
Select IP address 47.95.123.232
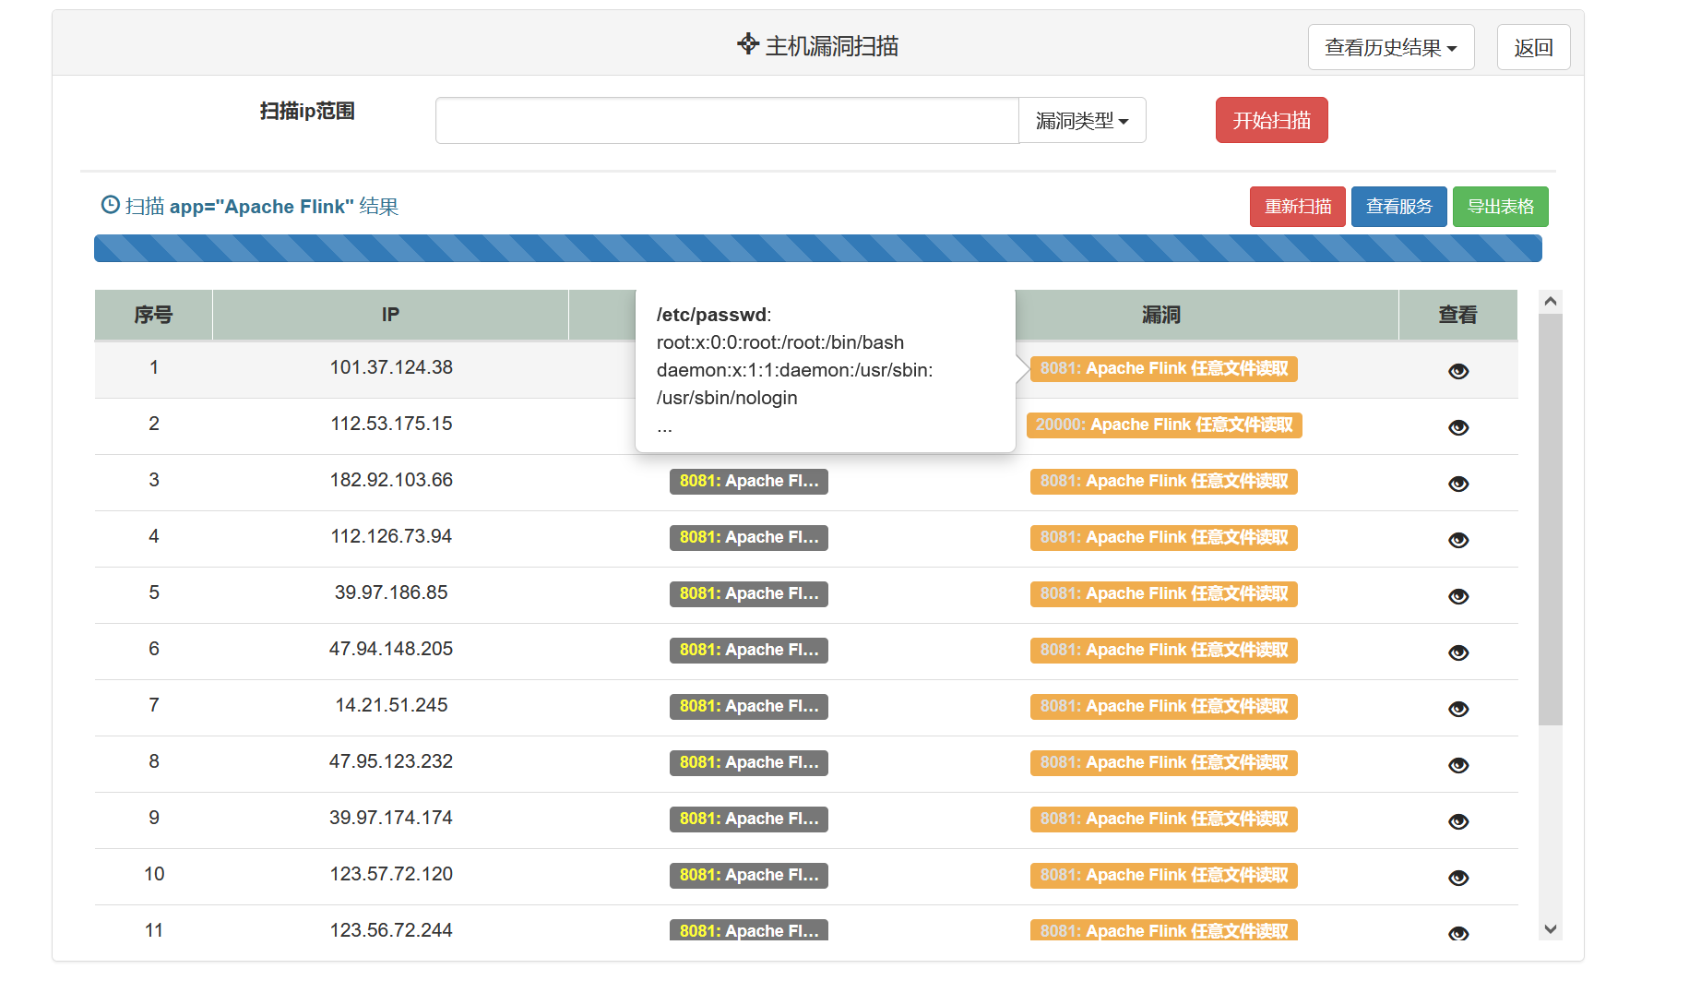pyautogui.click(x=391, y=761)
